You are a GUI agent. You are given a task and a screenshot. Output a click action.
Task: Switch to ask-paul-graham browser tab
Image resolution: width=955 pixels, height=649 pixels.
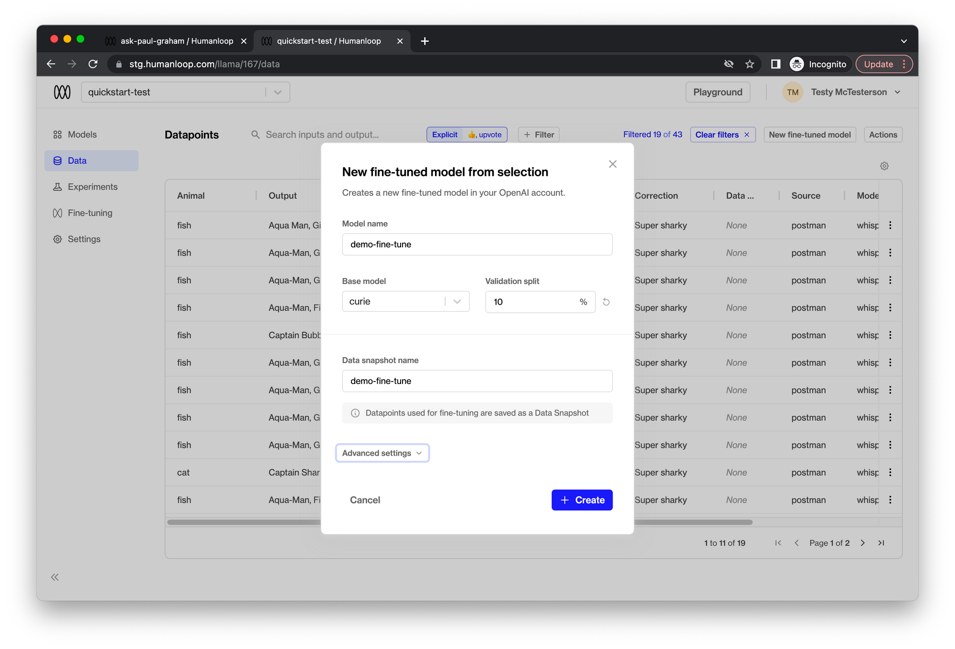click(x=176, y=41)
